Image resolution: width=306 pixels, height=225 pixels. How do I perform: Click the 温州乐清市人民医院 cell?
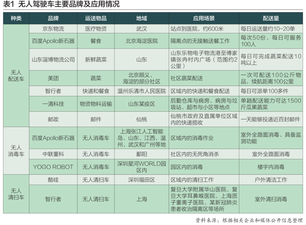click(x=141, y=91)
